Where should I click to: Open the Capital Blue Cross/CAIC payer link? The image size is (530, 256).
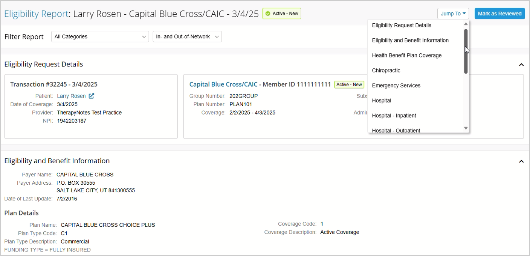[223, 84]
